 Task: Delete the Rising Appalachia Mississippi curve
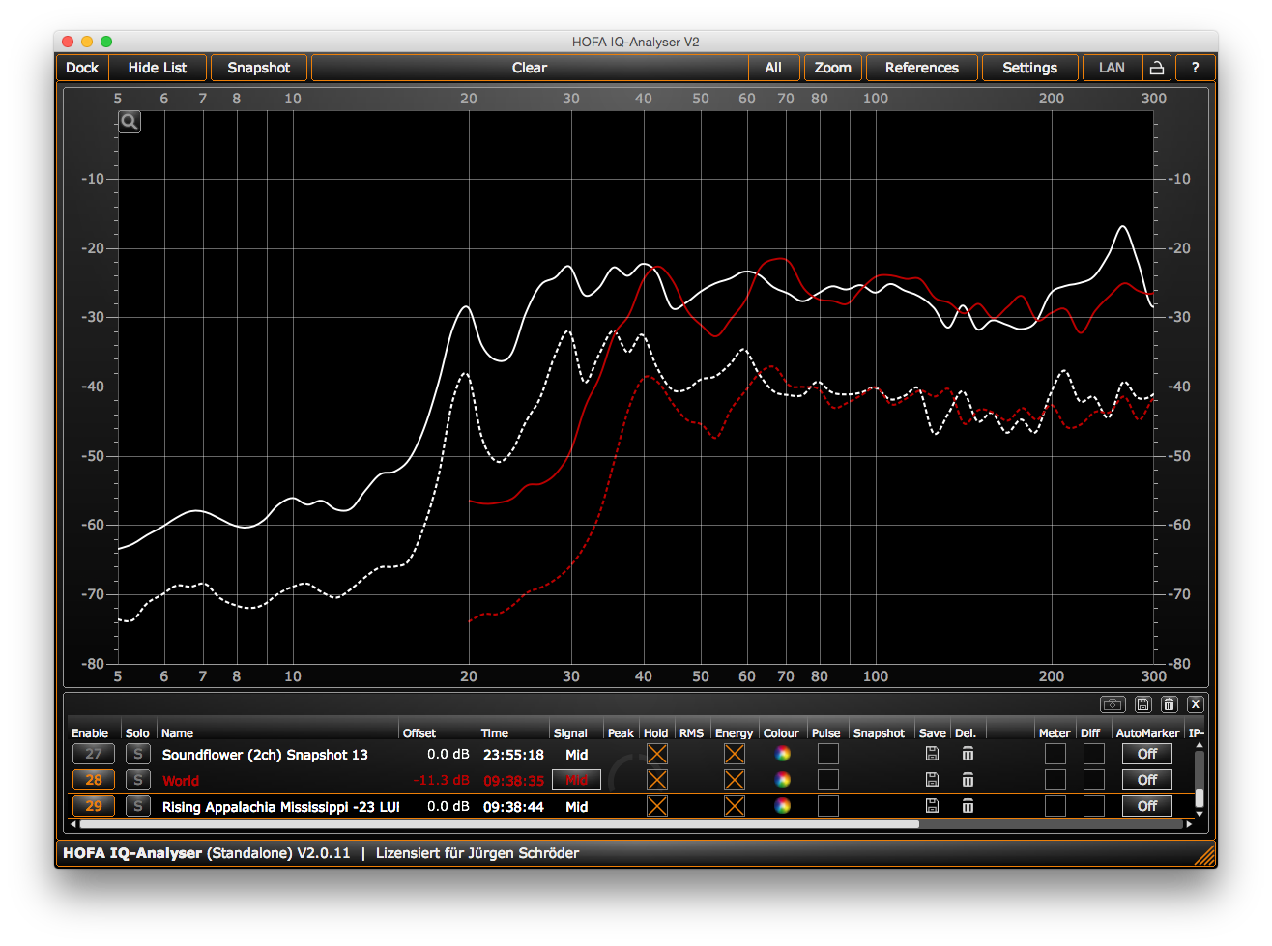[x=968, y=806]
